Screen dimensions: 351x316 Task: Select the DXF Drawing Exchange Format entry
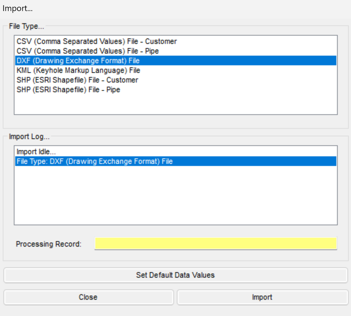click(x=176, y=61)
